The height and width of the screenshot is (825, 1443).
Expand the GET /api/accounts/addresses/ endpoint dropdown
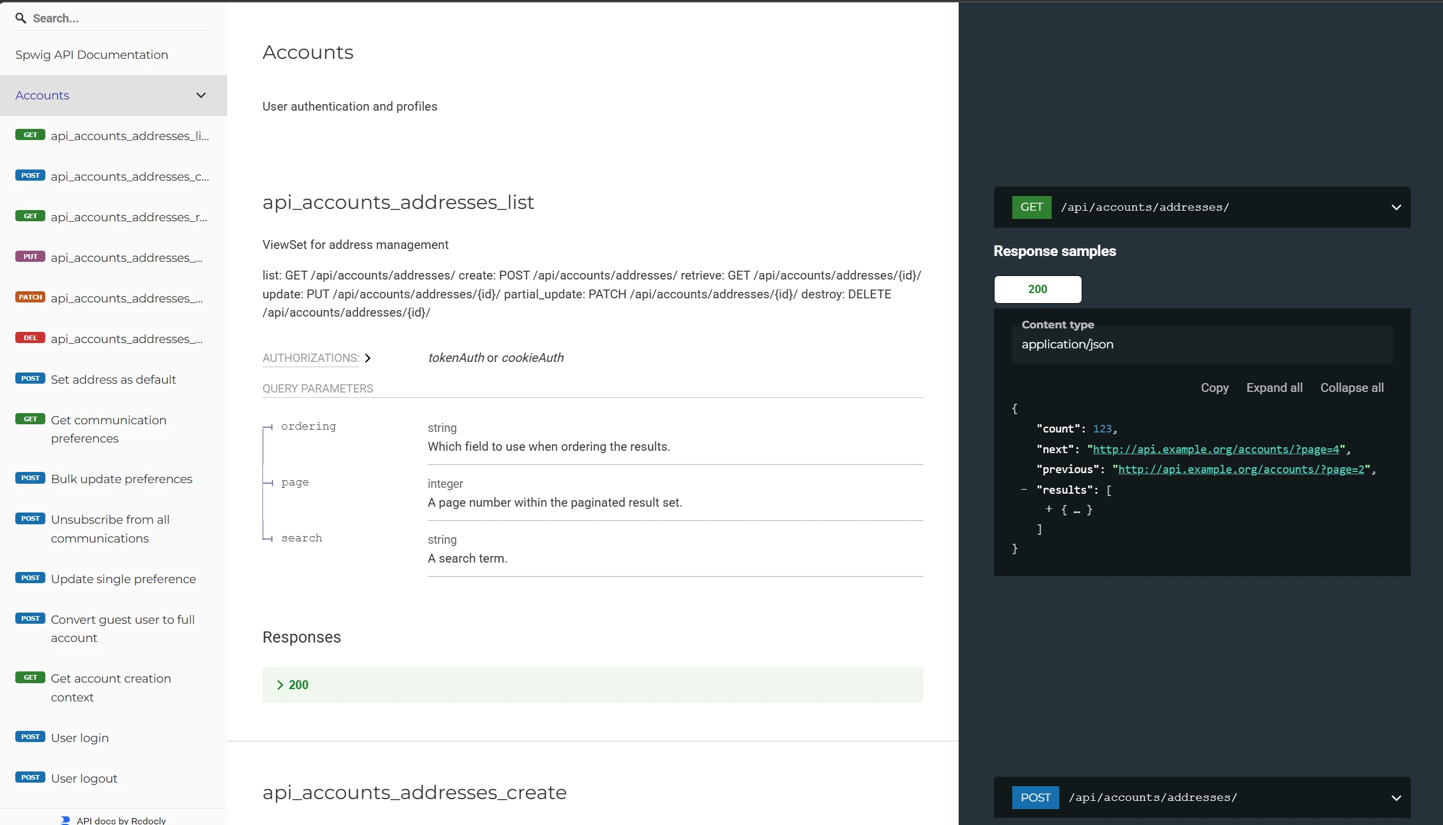point(1202,207)
